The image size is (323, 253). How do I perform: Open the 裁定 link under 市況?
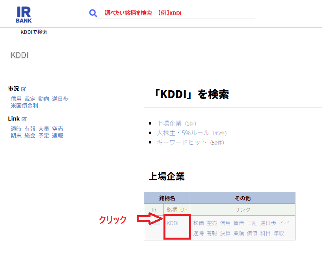[x=30, y=99]
